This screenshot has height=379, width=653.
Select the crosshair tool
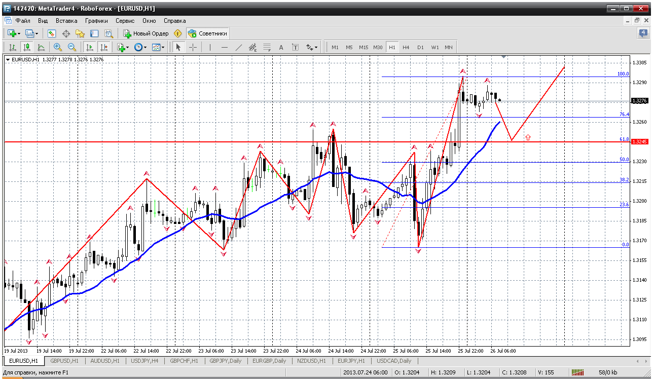(x=193, y=47)
